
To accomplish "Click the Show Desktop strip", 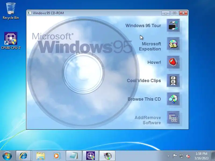I will coord(213,156).
